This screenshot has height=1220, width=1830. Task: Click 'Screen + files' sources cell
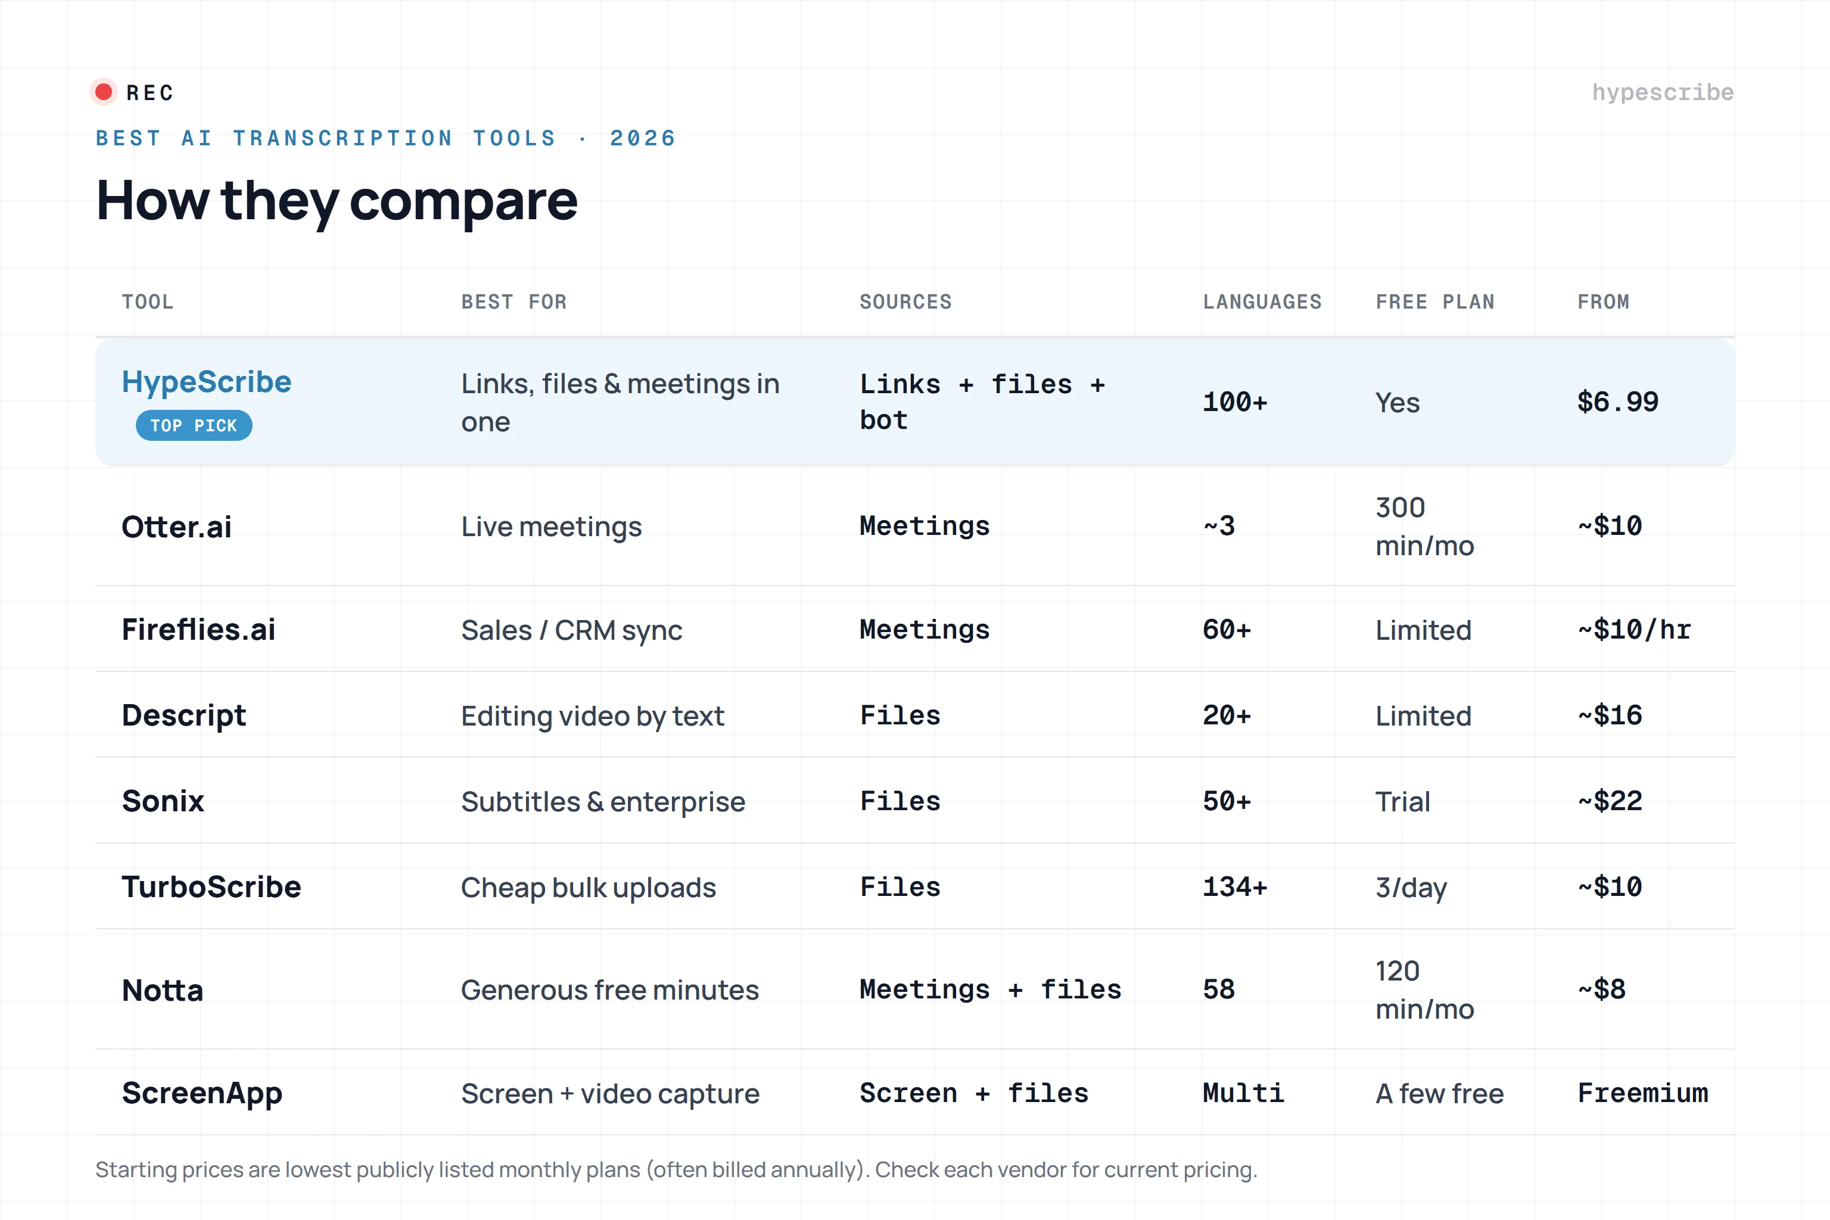[x=973, y=1093]
